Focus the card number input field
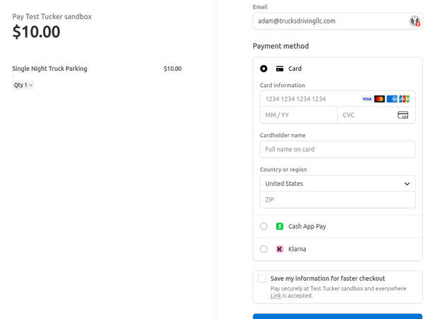This screenshot has height=319, width=425. [x=308, y=99]
